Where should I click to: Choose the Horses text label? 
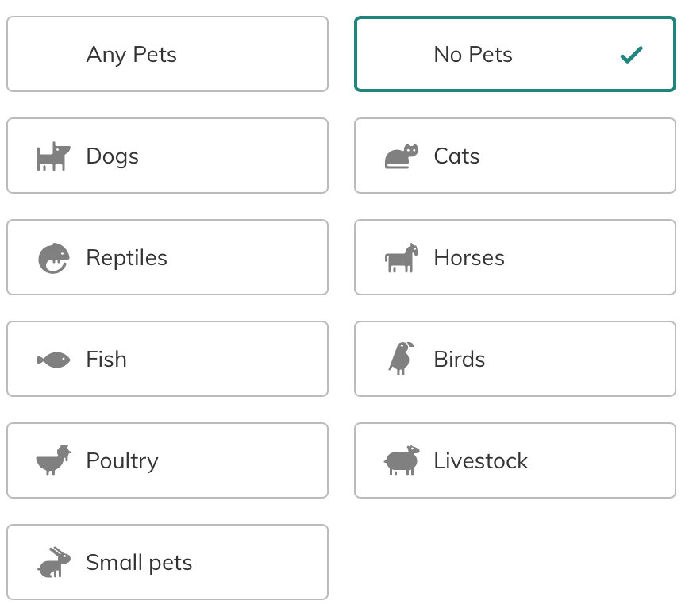tap(468, 258)
